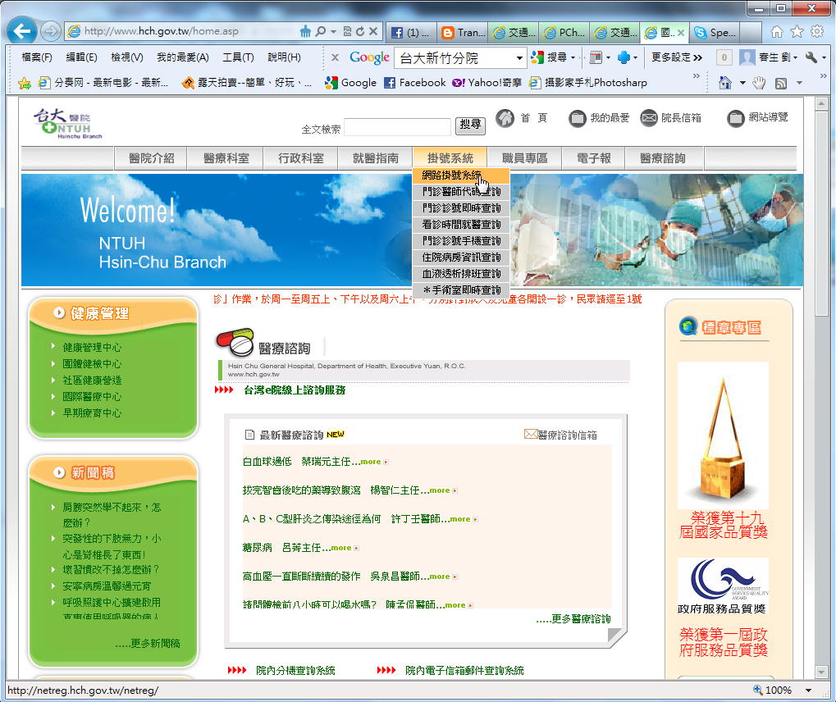Refresh the page using the address bar reload icon
Screen dimensions: 836x702
[x=360, y=31]
